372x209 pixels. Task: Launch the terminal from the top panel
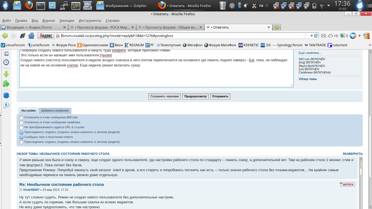[41, 5]
